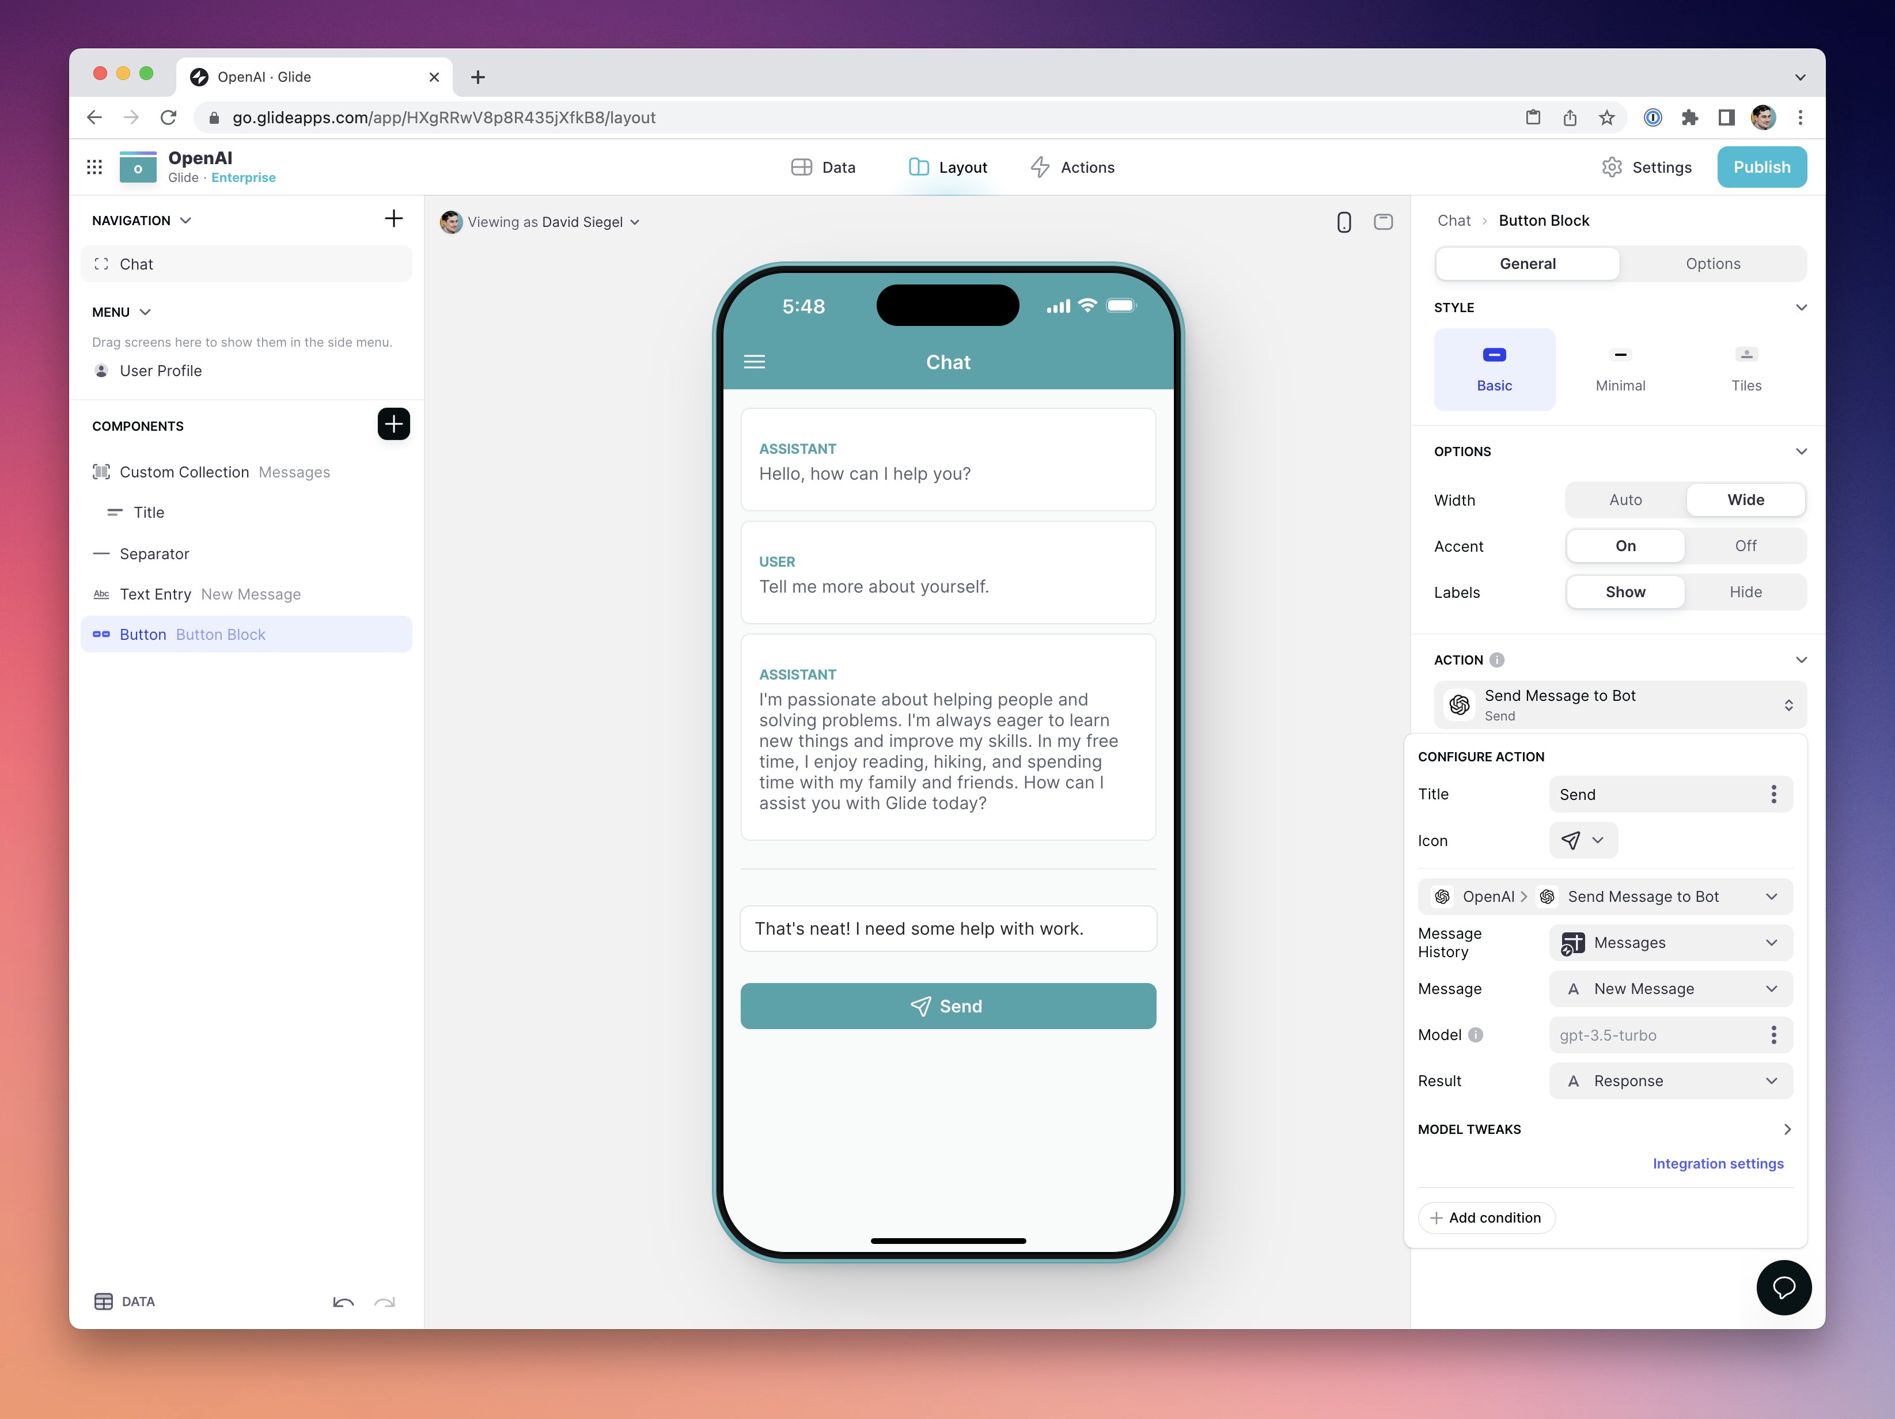This screenshot has width=1895, height=1419.
Task: Click the browser share icon
Action: [1570, 117]
